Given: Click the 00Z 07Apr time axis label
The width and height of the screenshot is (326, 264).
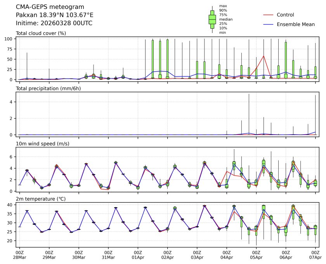Looking at the screenshot, I should (x=315, y=255).
